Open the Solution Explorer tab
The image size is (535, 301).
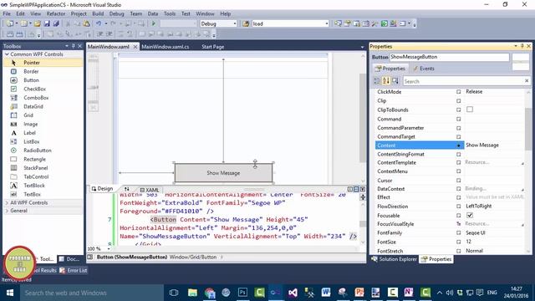pos(395,259)
